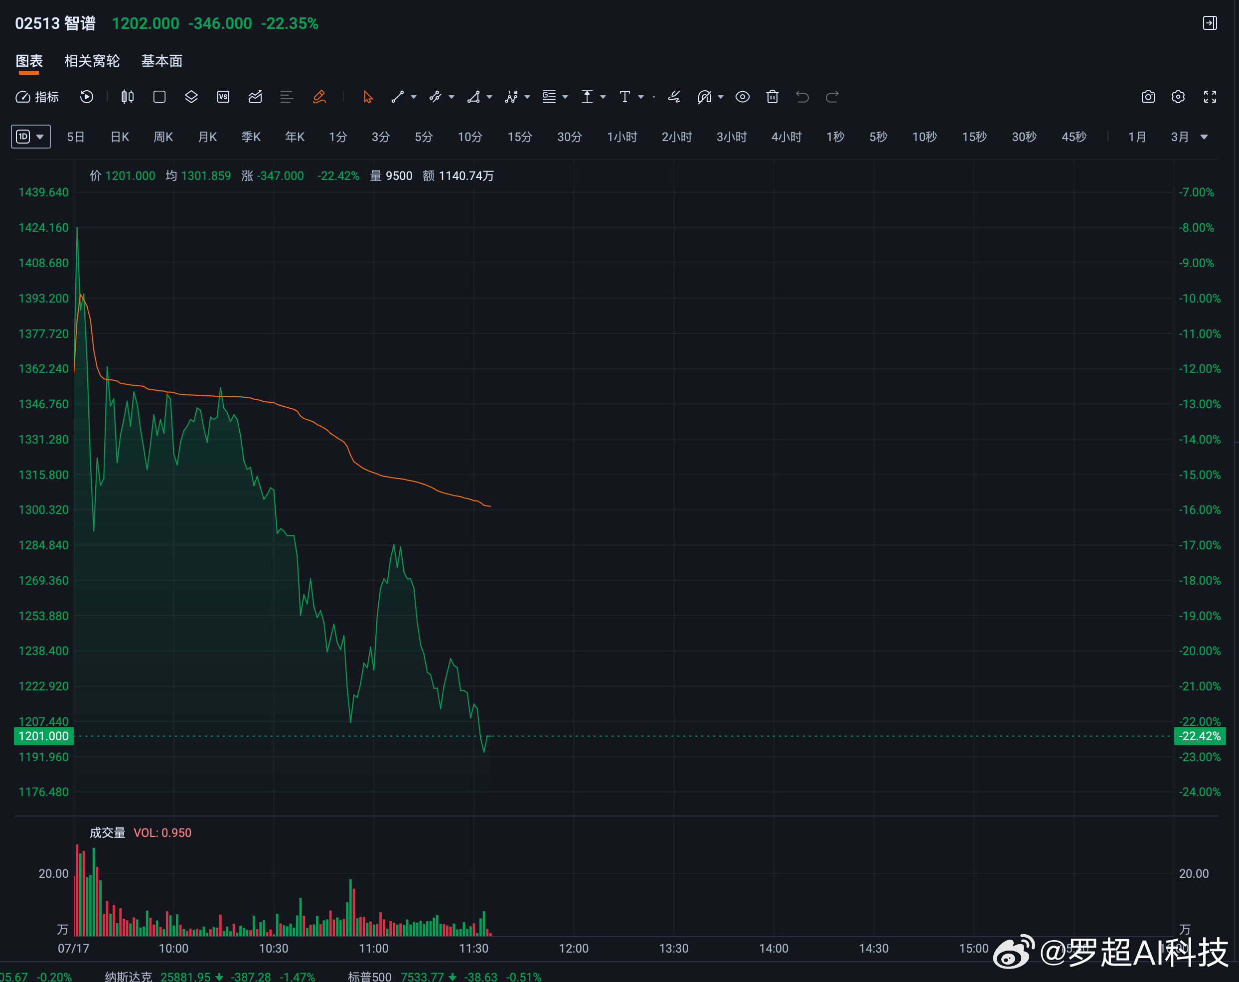Image resolution: width=1239 pixels, height=982 pixels.
Task: Select 年K timeframe
Action: pyautogui.click(x=295, y=137)
